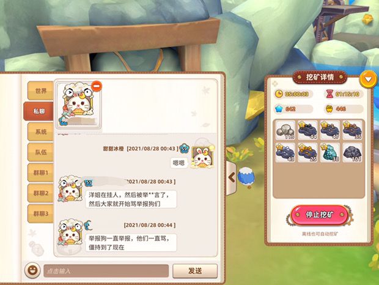Click the gold basket count icon
379x285 pixels.
point(329,109)
